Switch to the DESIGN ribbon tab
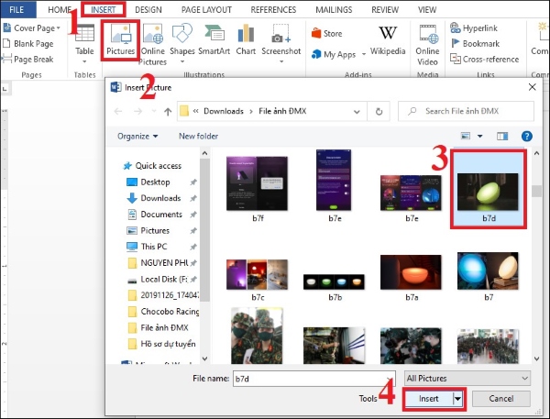550x419 pixels. click(150, 8)
